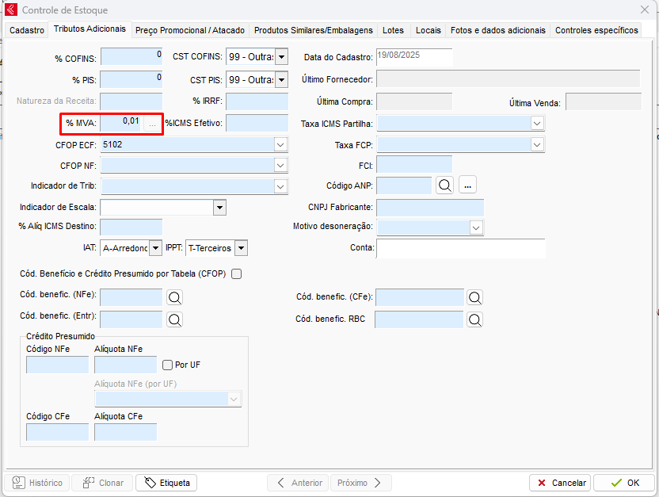Screen dimensions: 659x497
Task: Click ellipsis button beside Código ANP search
Action: pyautogui.click(x=467, y=185)
